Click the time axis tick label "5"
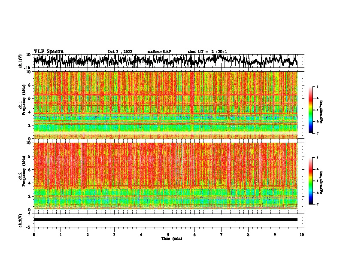Viewport: 340px width, 263px height. pyautogui.click(x=168, y=235)
